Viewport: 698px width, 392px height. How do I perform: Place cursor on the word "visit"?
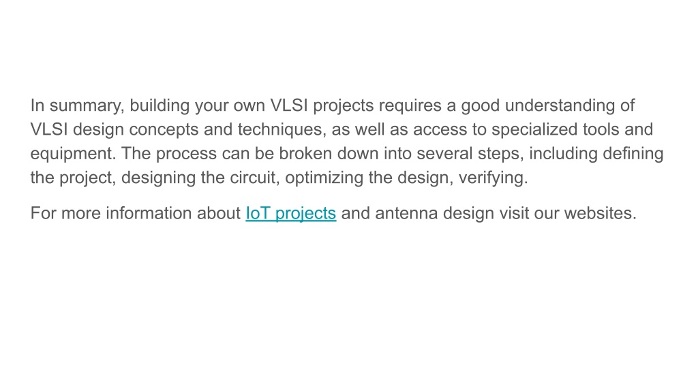pos(514,213)
